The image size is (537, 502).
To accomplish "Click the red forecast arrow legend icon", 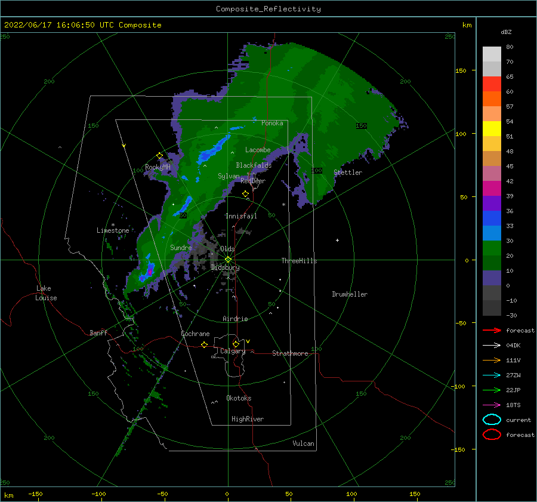I will (492, 330).
